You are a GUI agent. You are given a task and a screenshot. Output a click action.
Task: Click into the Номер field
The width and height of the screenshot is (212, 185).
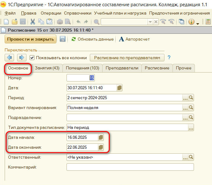click(x=81, y=78)
